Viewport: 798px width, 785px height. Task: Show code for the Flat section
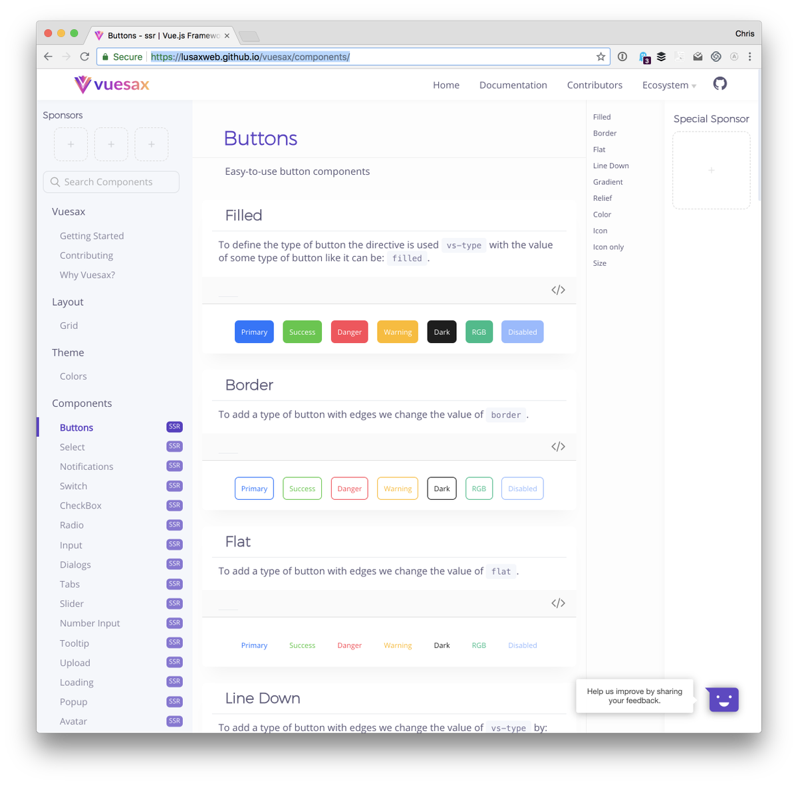tap(558, 604)
